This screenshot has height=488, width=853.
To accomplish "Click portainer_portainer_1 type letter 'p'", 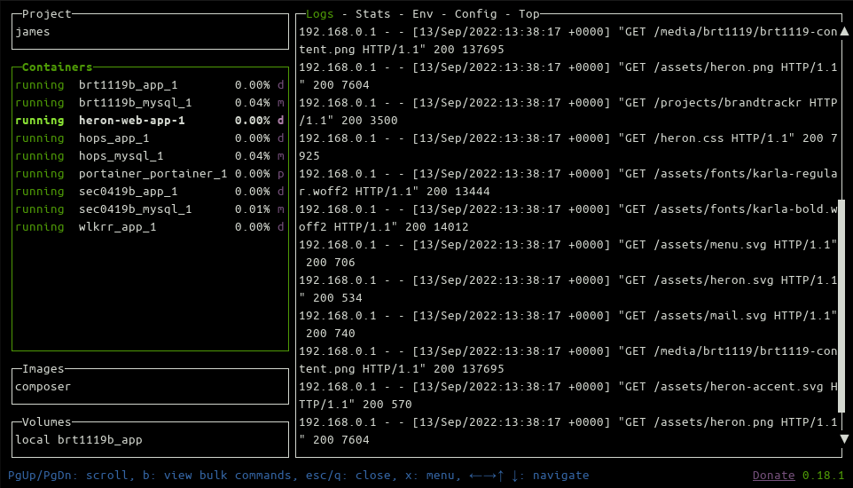I will (x=281, y=174).
